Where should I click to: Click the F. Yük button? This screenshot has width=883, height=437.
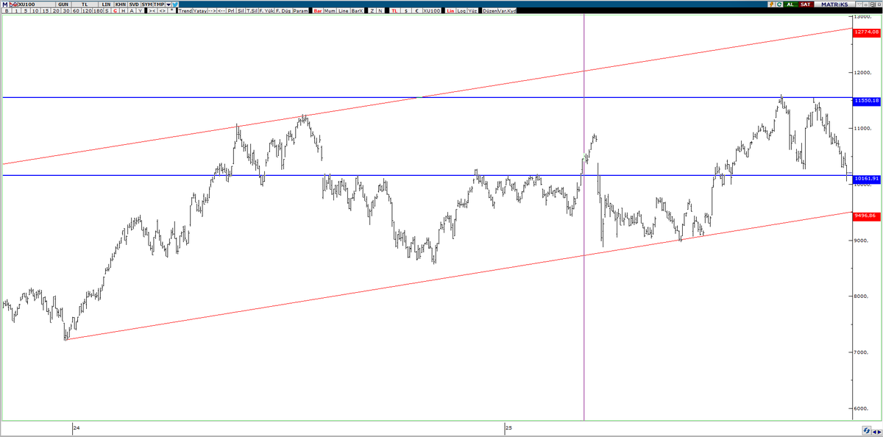(x=266, y=11)
